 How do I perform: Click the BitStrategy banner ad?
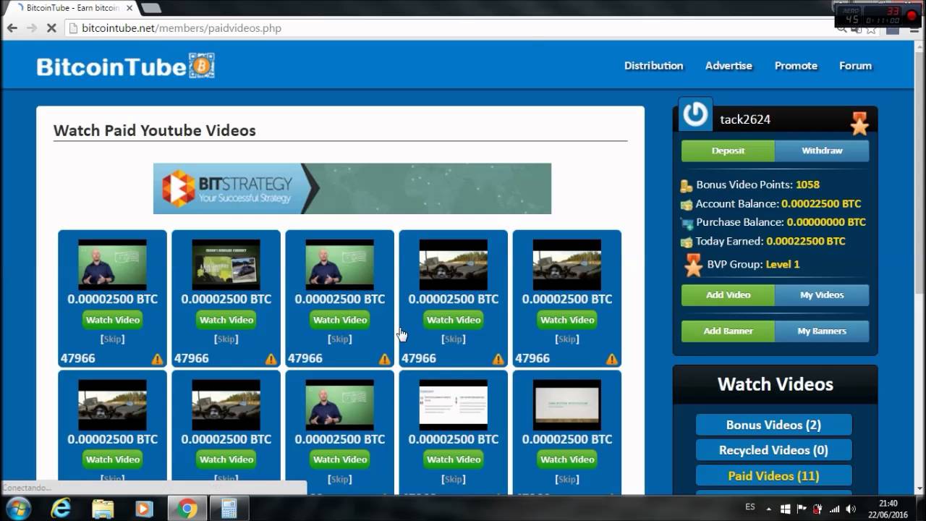click(352, 188)
